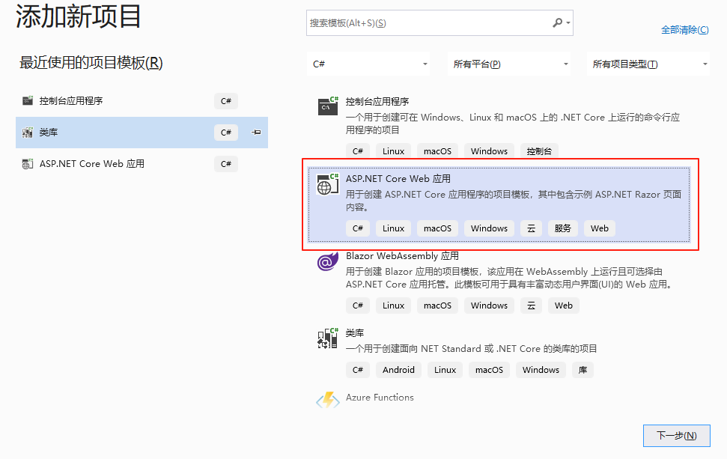The height and width of the screenshot is (459, 727).
Task: Select the ASP.NET Core Web 应用 template title in results
Action: 398,178
